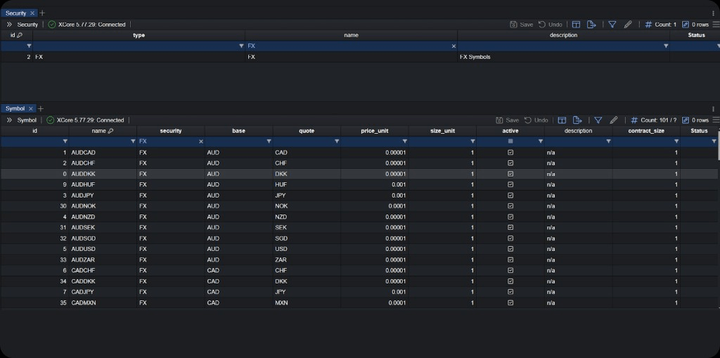Click the layout columns icon in Security toolbar
The image size is (720, 358).
[x=576, y=25]
